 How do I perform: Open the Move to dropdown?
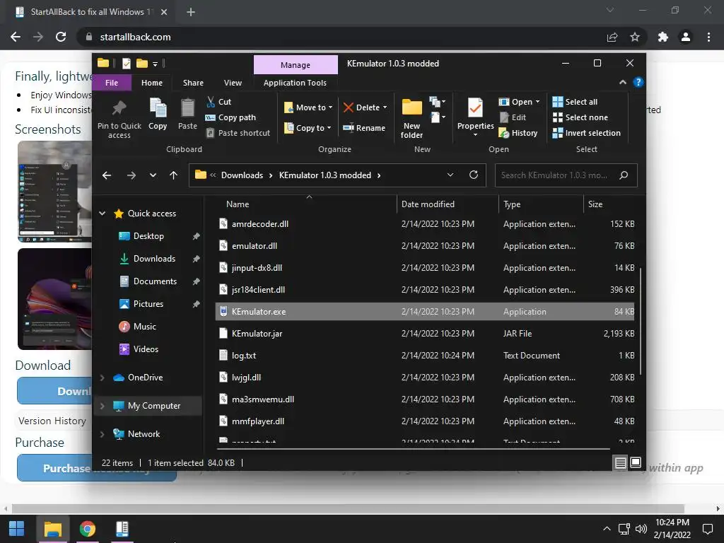308,107
